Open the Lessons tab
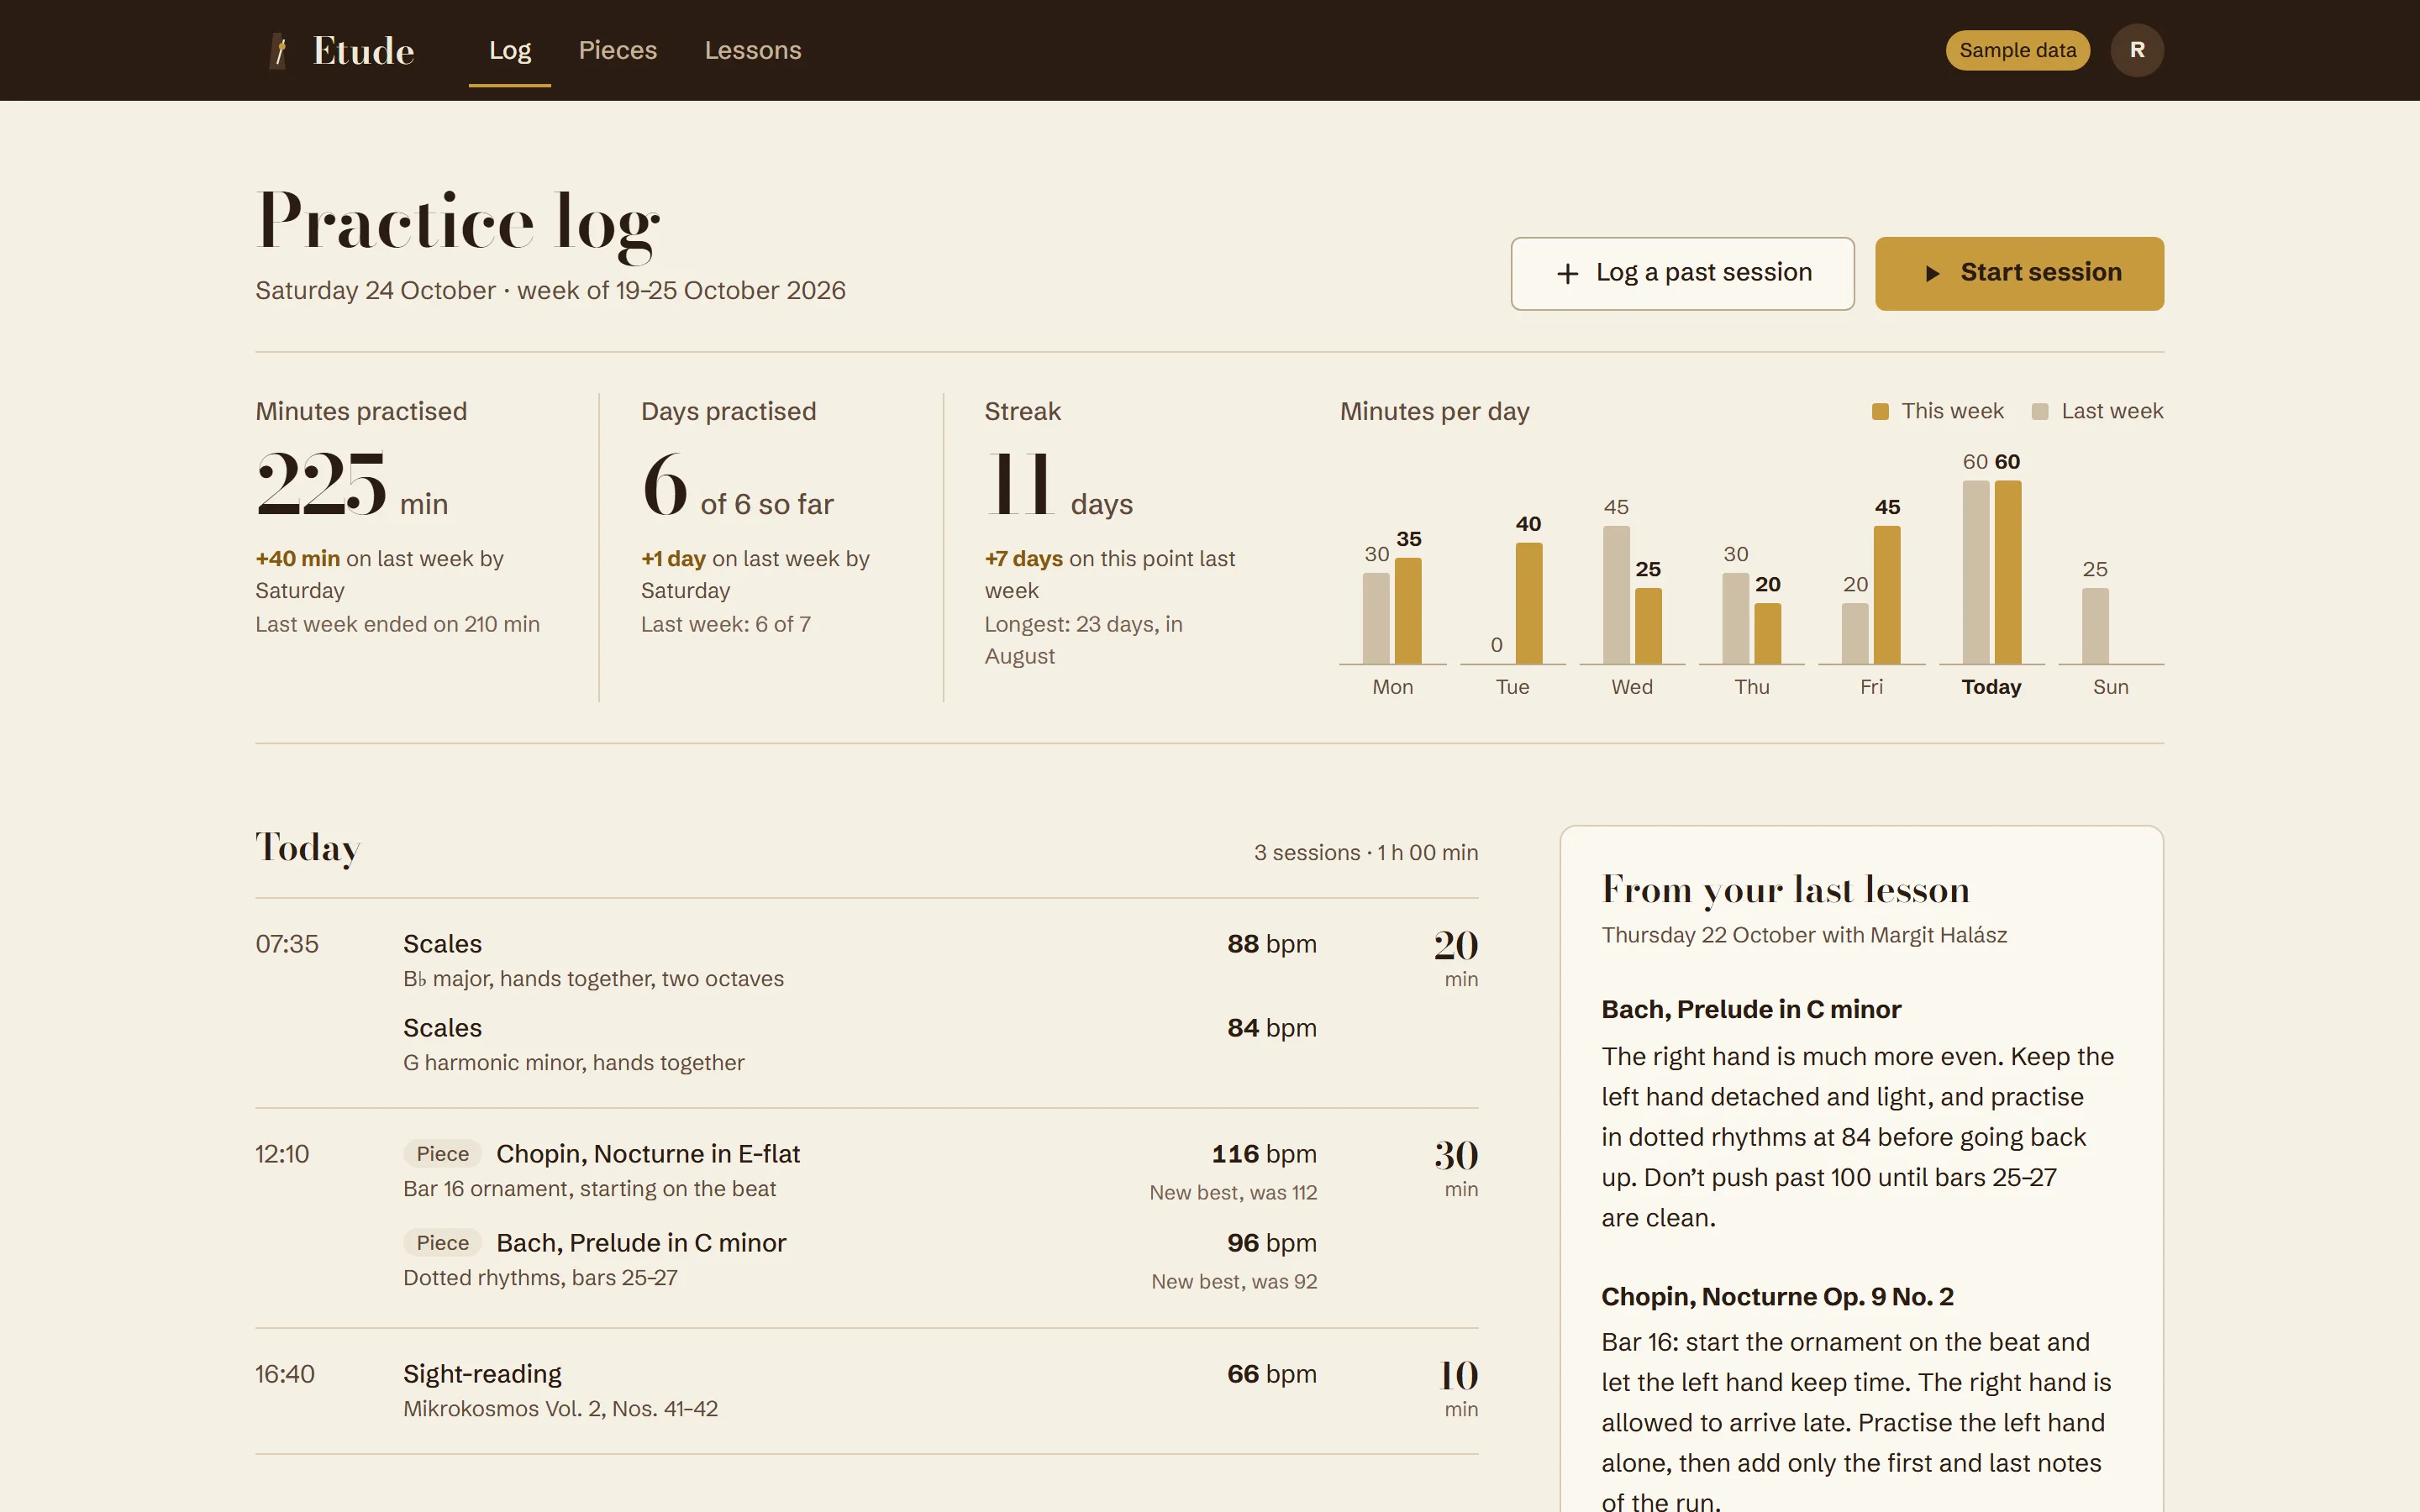 (x=752, y=50)
